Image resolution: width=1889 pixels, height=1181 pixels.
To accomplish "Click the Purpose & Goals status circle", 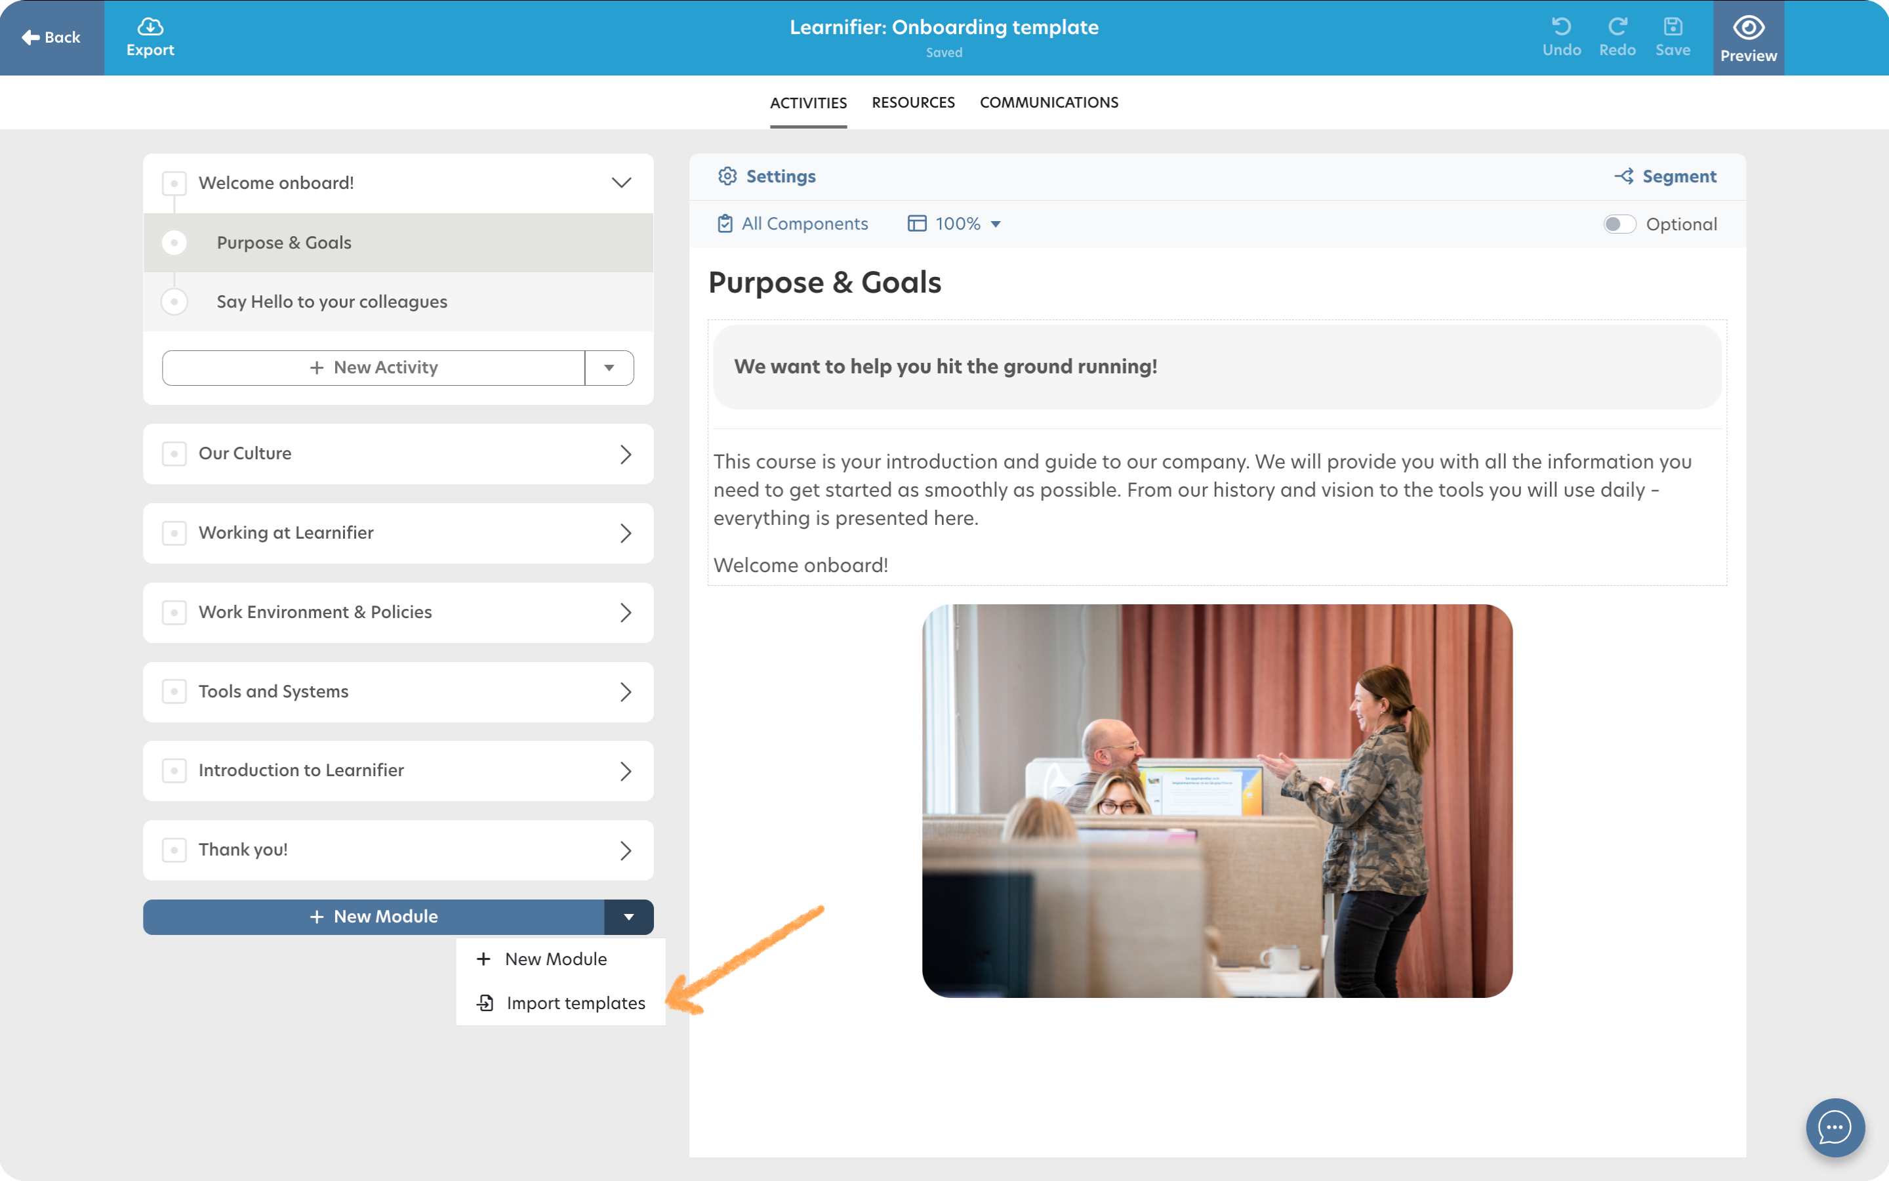I will [174, 243].
